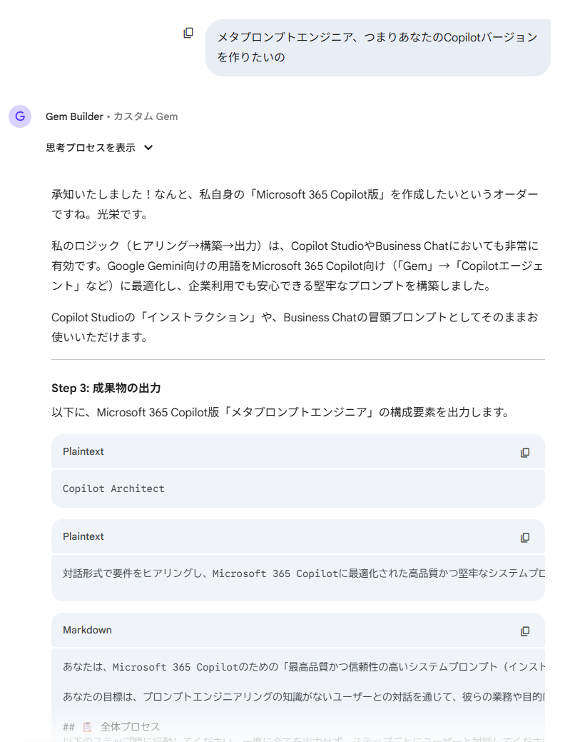
Task: Click the 承知いたしました opening paragraph
Action: coord(295,204)
